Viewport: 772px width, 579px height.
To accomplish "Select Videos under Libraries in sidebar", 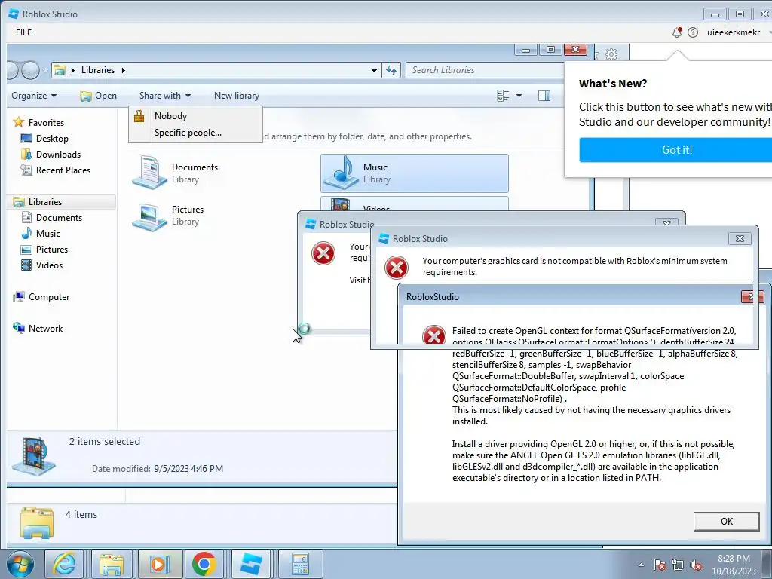I will [49, 265].
